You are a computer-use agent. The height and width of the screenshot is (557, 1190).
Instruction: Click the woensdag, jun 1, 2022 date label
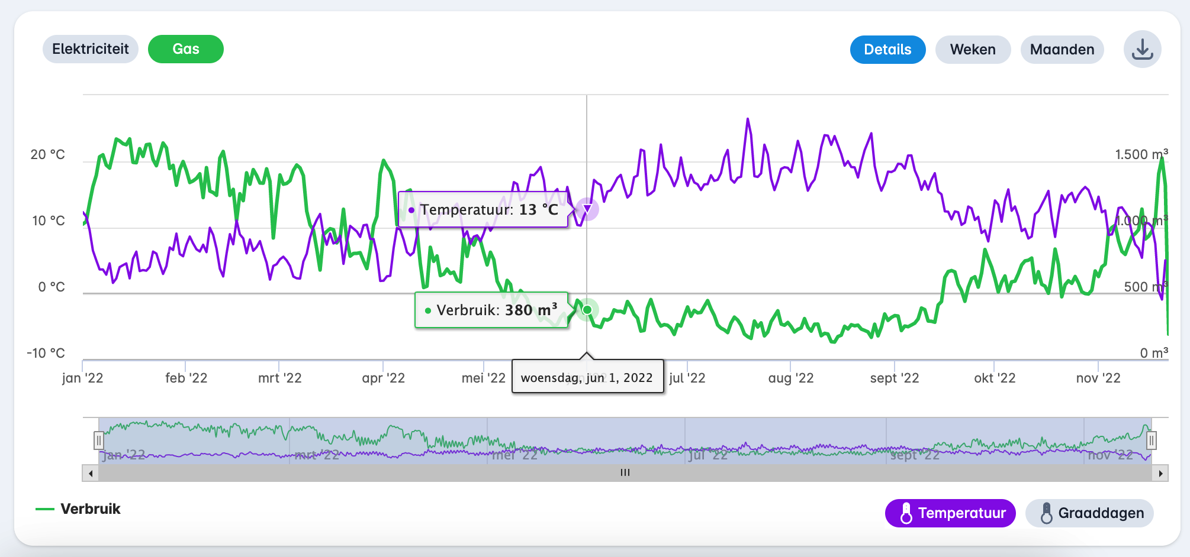(x=587, y=378)
